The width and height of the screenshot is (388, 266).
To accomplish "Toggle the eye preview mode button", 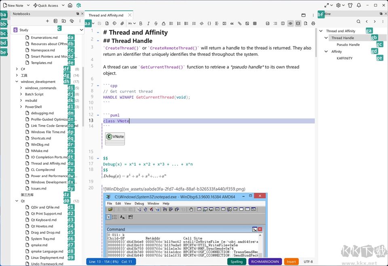I will click(x=290, y=23).
